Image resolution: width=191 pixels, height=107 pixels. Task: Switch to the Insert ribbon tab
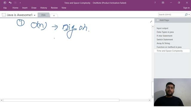[x=25, y=8]
